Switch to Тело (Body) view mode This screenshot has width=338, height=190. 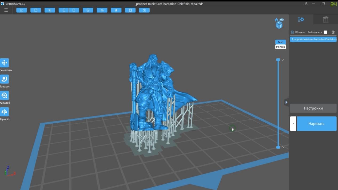click(x=280, y=42)
